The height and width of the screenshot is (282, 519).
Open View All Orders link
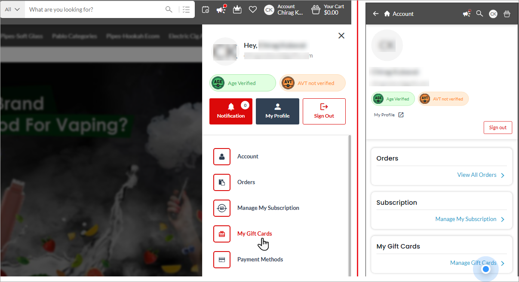(477, 175)
